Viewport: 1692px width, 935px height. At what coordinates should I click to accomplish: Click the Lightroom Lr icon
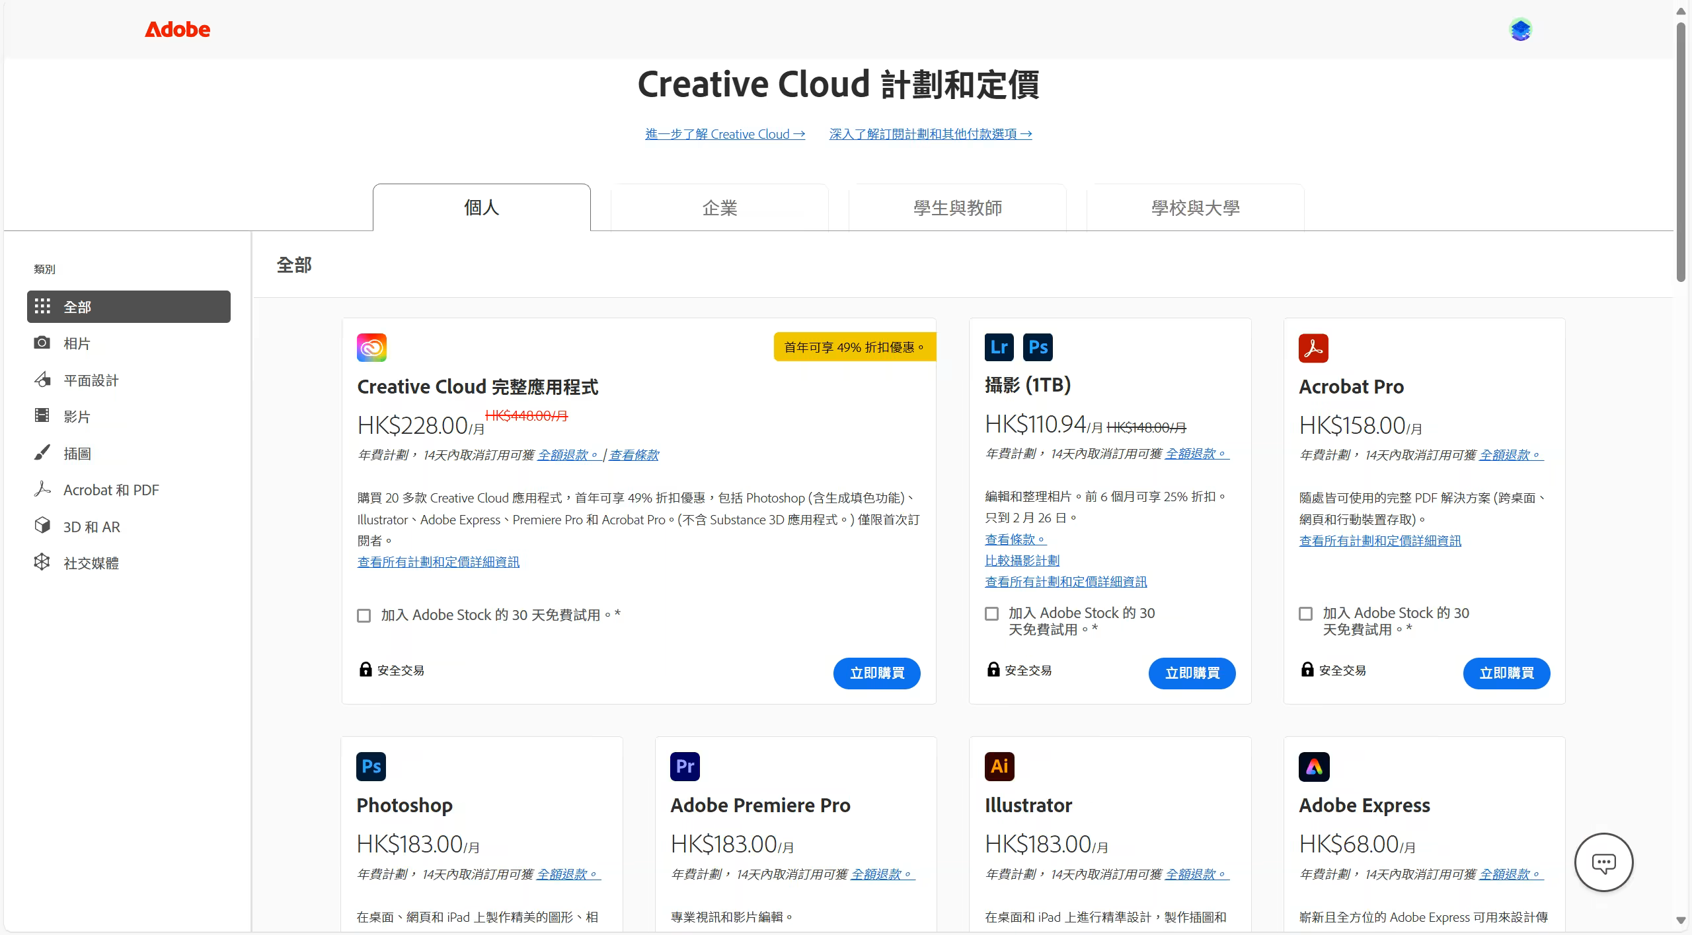pos(999,347)
